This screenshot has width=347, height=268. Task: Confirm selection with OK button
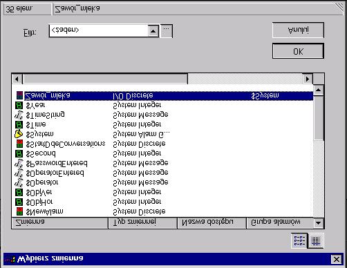298,51
